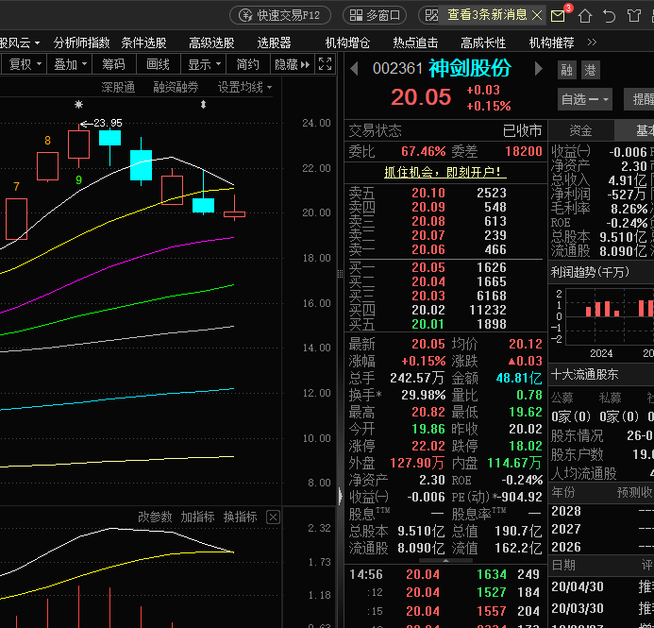654x628 pixels.
Task: Open 机构推荐 menu item
Action: pos(552,42)
